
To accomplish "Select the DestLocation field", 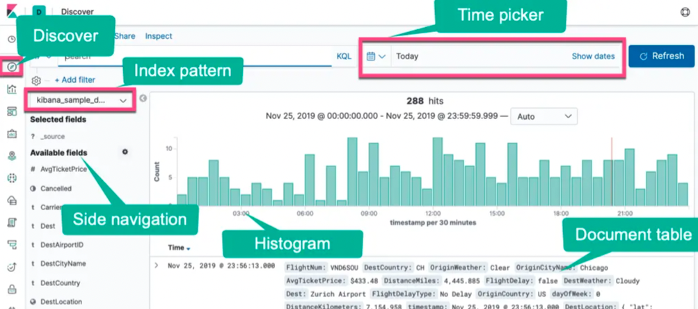I will tap(61, 301).
